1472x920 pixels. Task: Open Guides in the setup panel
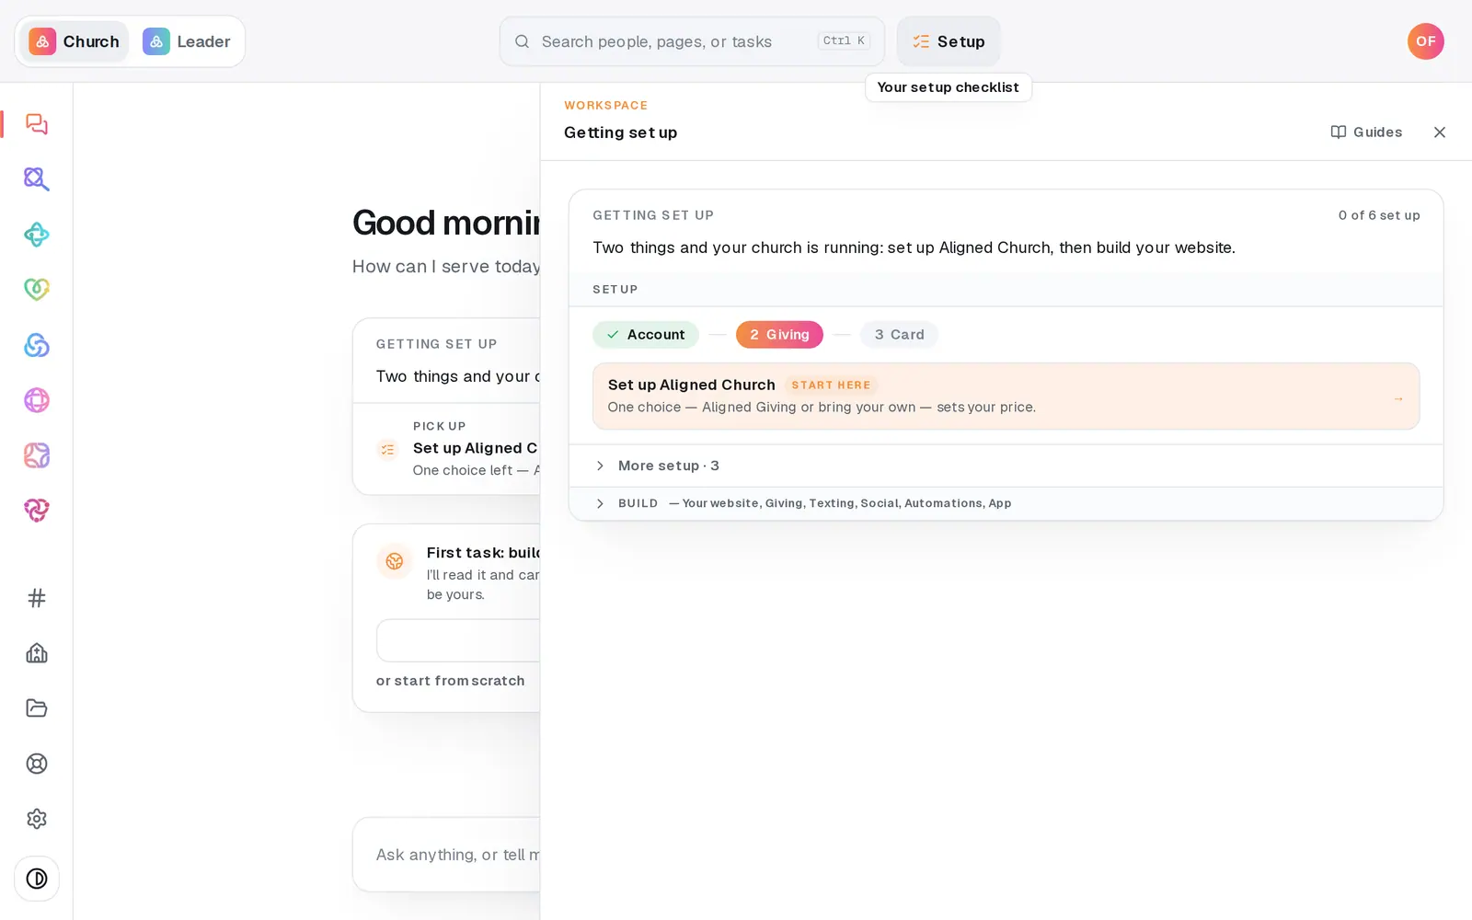click(1366, 132)
